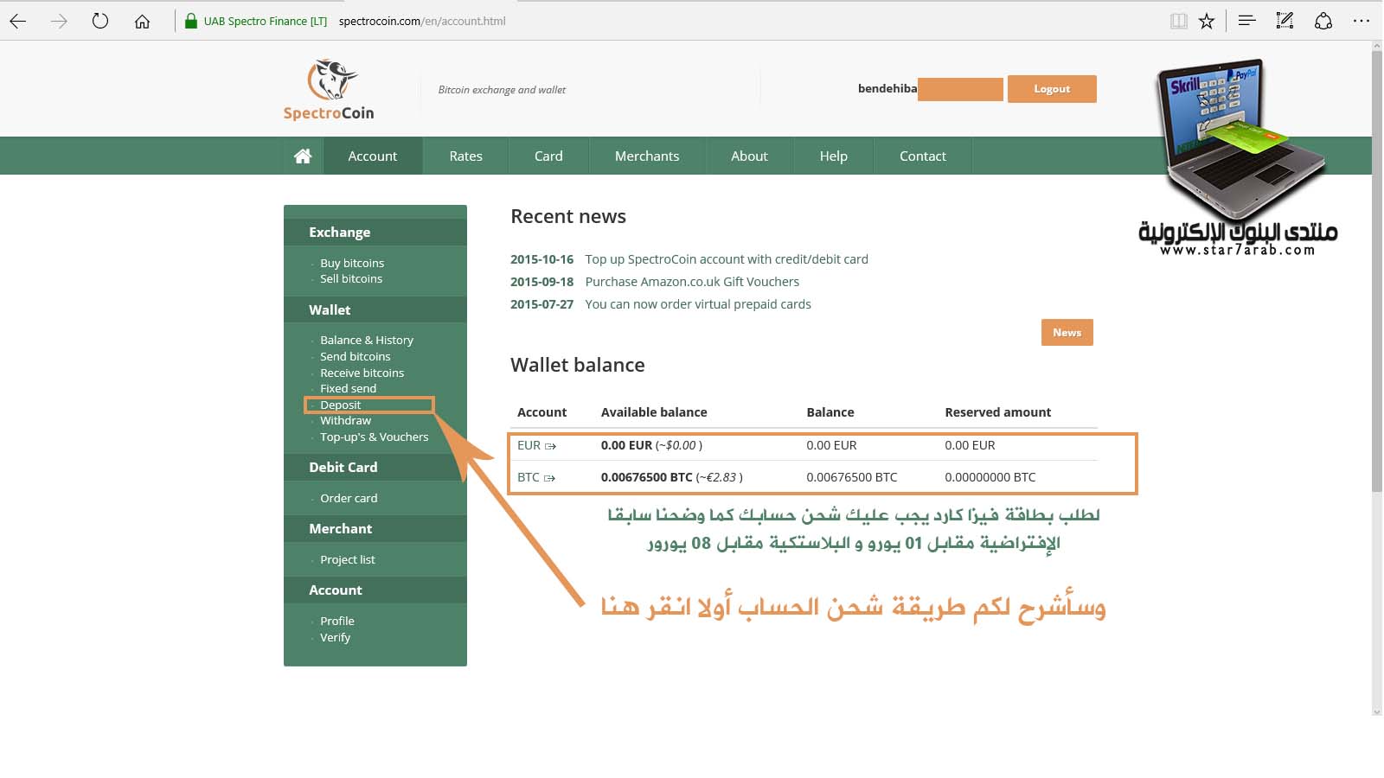The height and width of the screenshot is (778, 1384).
Task: Click the EUR account link
Action: pos(529,445)
